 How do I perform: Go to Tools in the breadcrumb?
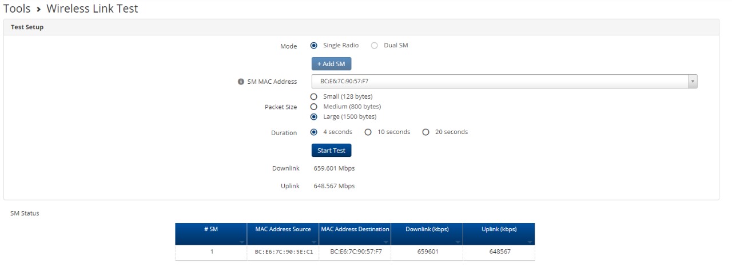click(17, 9)
